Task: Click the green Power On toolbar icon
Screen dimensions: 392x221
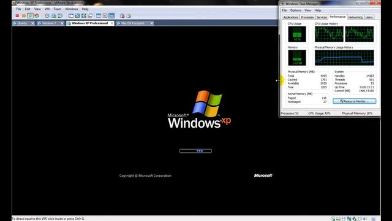Action: tap(30, 16)
